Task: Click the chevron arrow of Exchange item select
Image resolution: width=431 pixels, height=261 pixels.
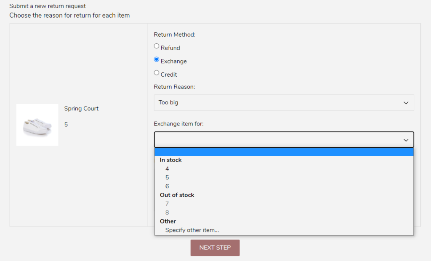Action: click(x=406, y=140)
